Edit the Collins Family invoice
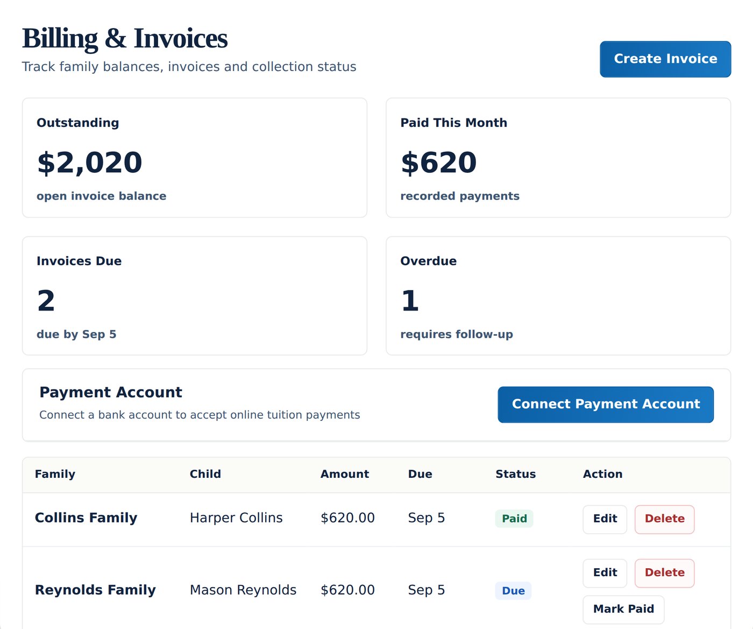753x629 pixels. pos(605,519)
